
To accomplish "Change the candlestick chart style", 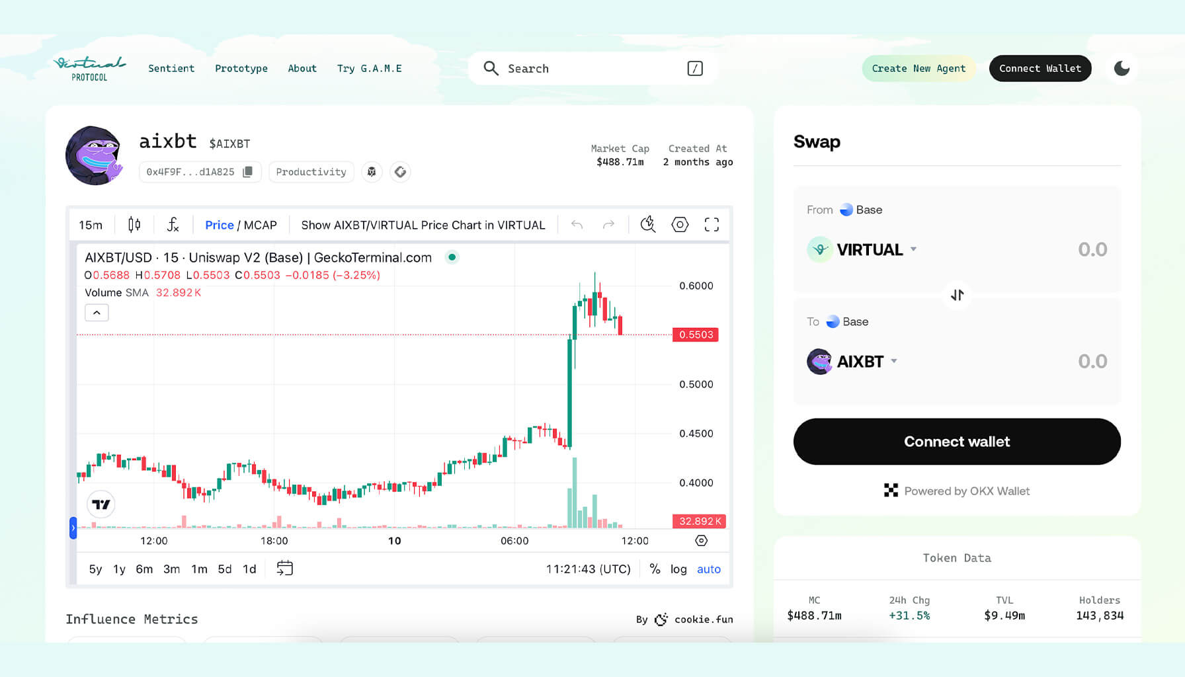I will 134,225.
